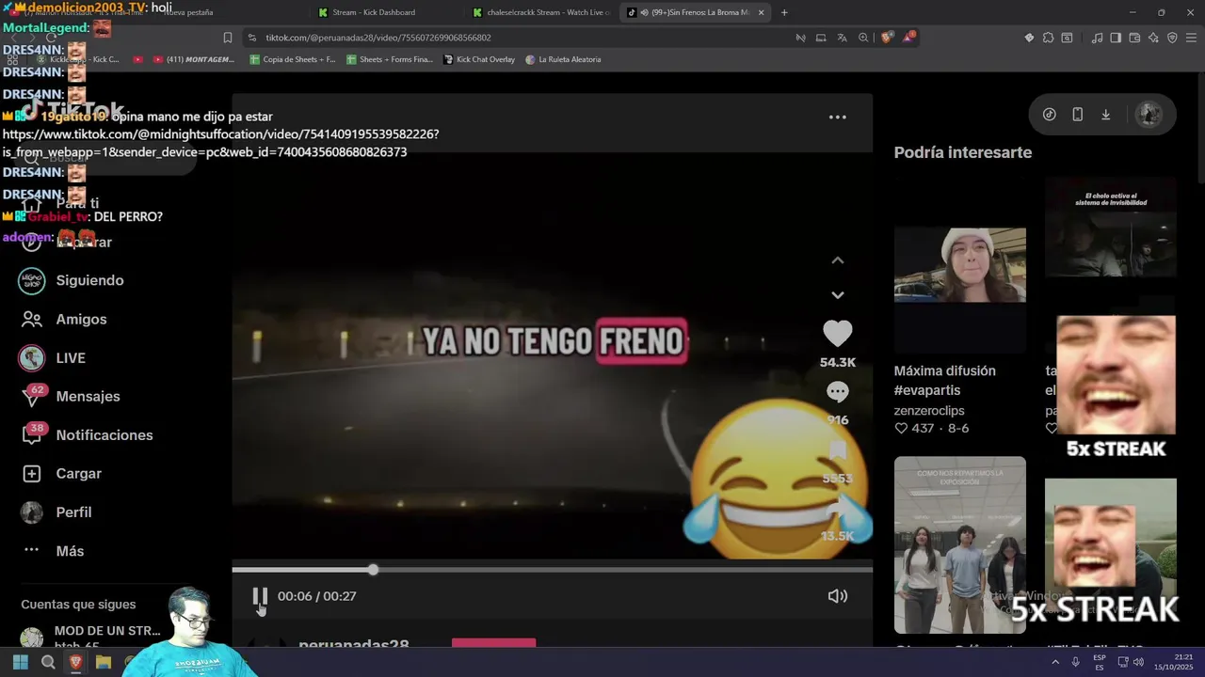Image resolution: width=1205 pixels, height=677 pixels.
Task: Click the Cargar plus icon
Action: click(32, 474)
